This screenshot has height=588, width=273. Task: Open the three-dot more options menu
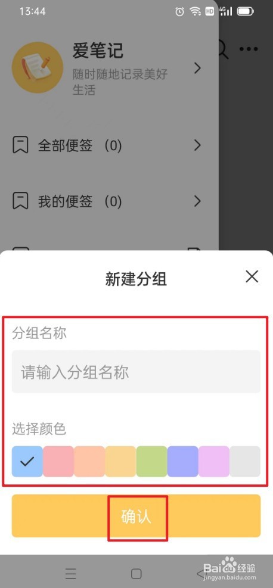tap(249, 49)
